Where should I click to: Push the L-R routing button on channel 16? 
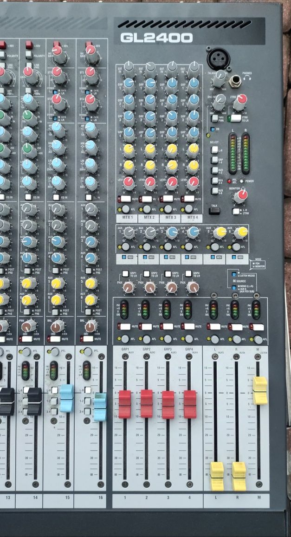point(88,390)
